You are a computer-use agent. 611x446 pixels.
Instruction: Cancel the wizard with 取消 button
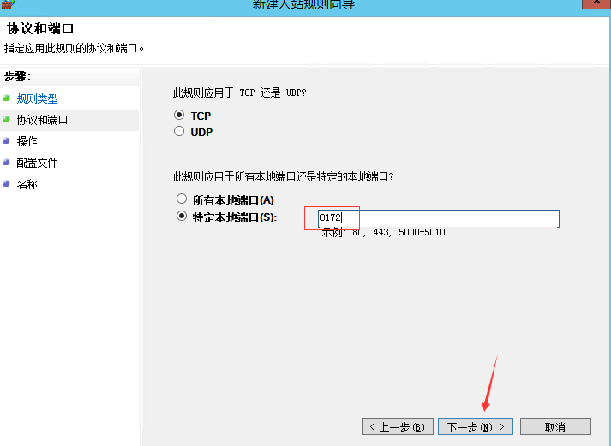point(555,426)
